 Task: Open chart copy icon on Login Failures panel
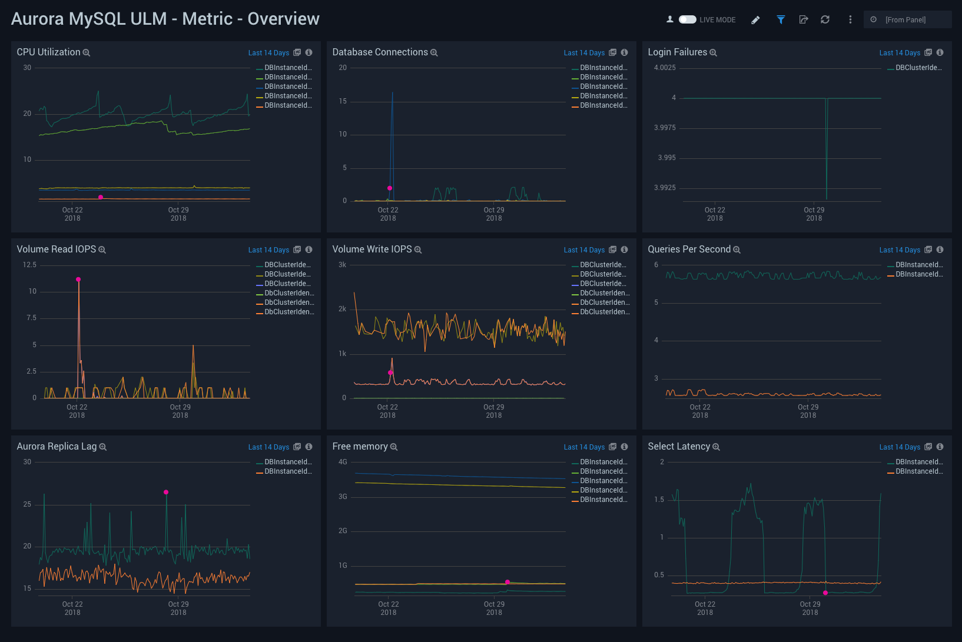[x=928, y=52]
